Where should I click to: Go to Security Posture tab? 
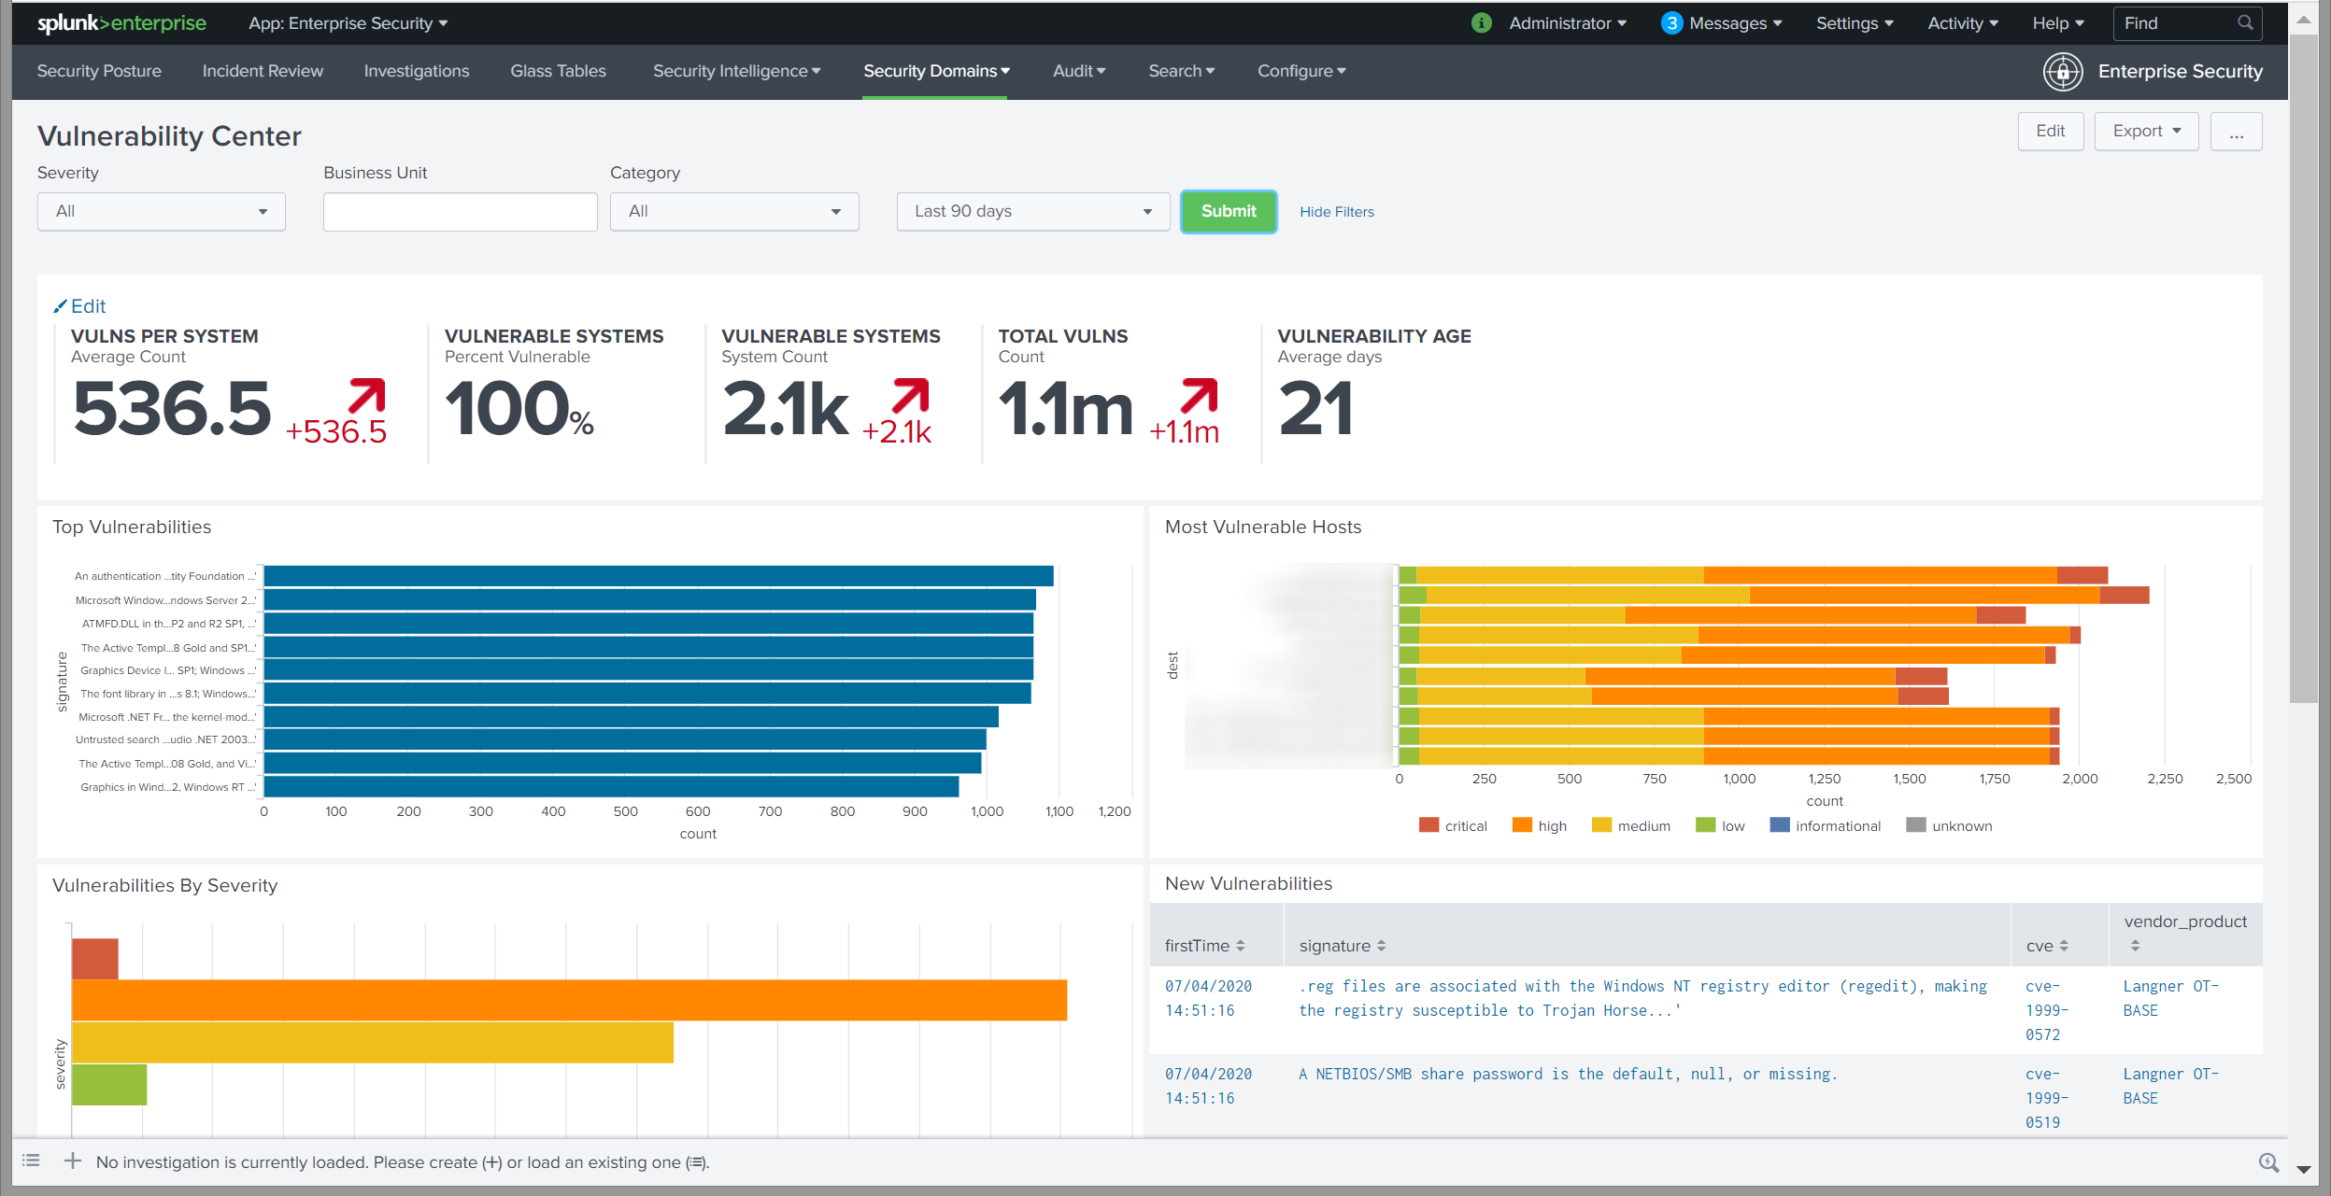99,71
